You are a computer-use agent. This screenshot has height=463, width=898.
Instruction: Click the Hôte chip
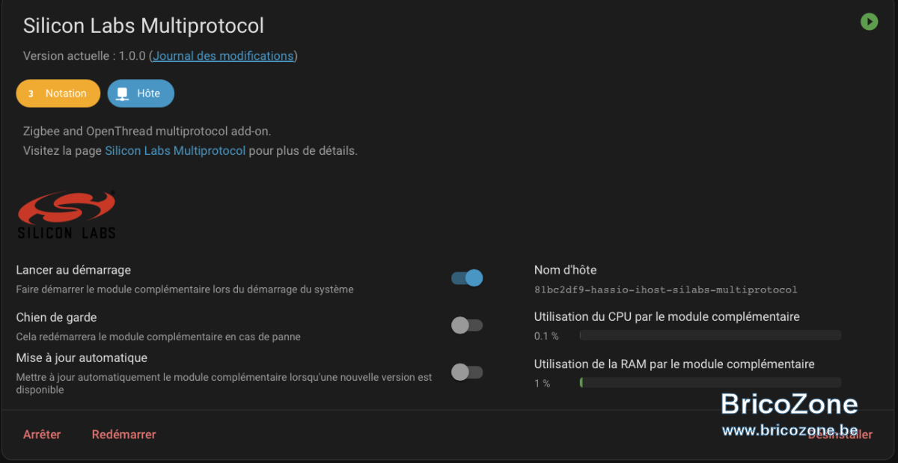(141, 93)
